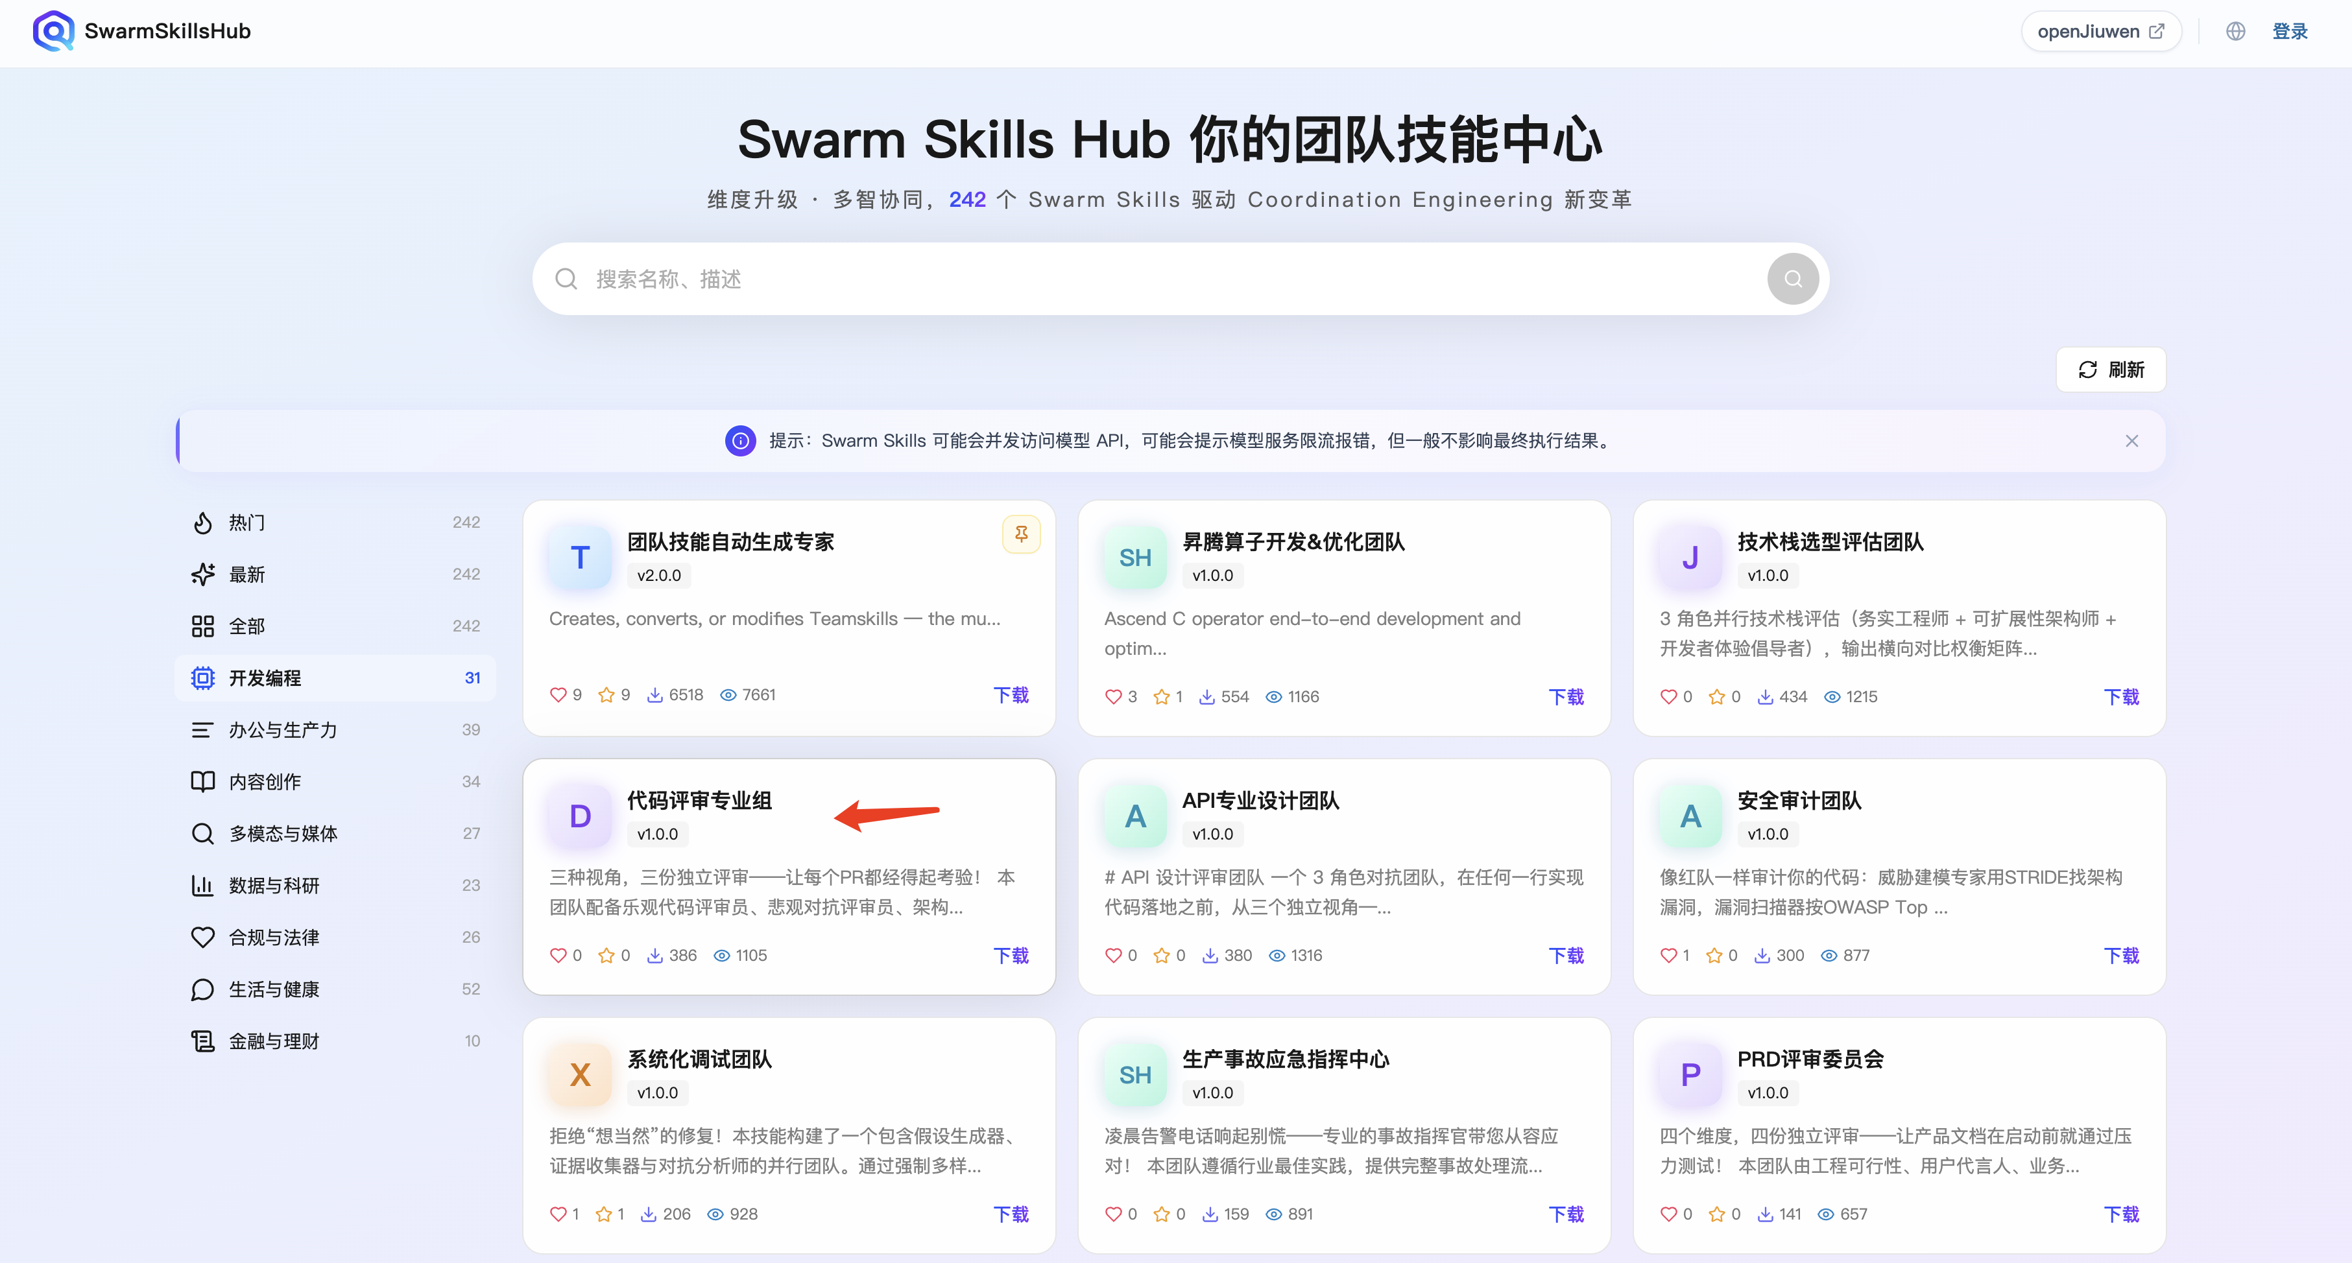Viewport: 2352px width, 1263px height.
Task: Click the info icon in the tip banner
Action: tap(739, 441)
